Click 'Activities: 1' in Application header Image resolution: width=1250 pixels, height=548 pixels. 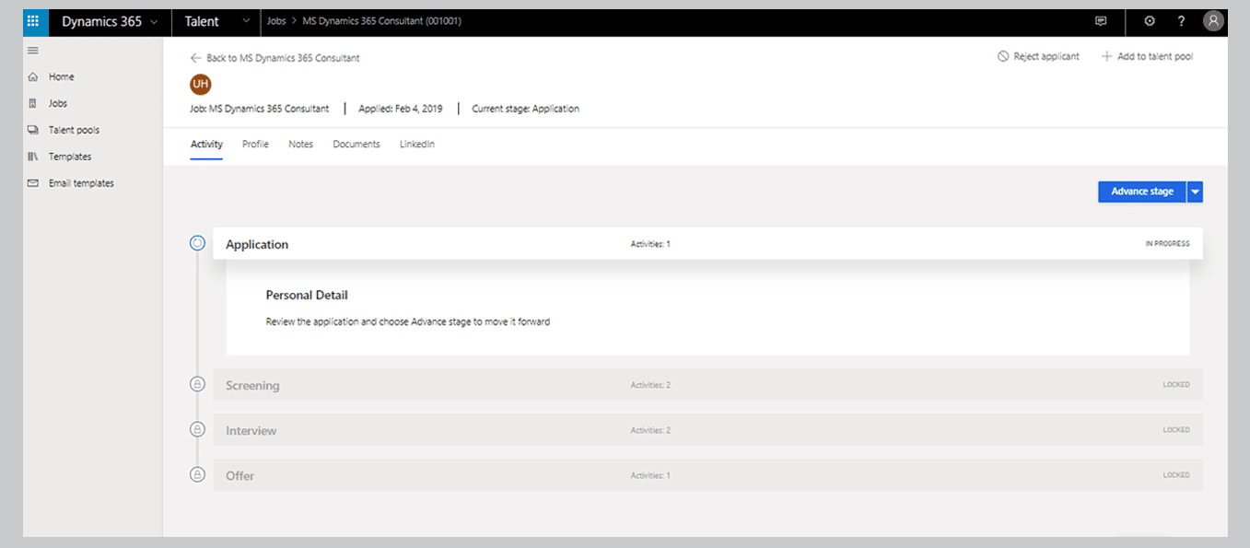(x=650, y=244)
